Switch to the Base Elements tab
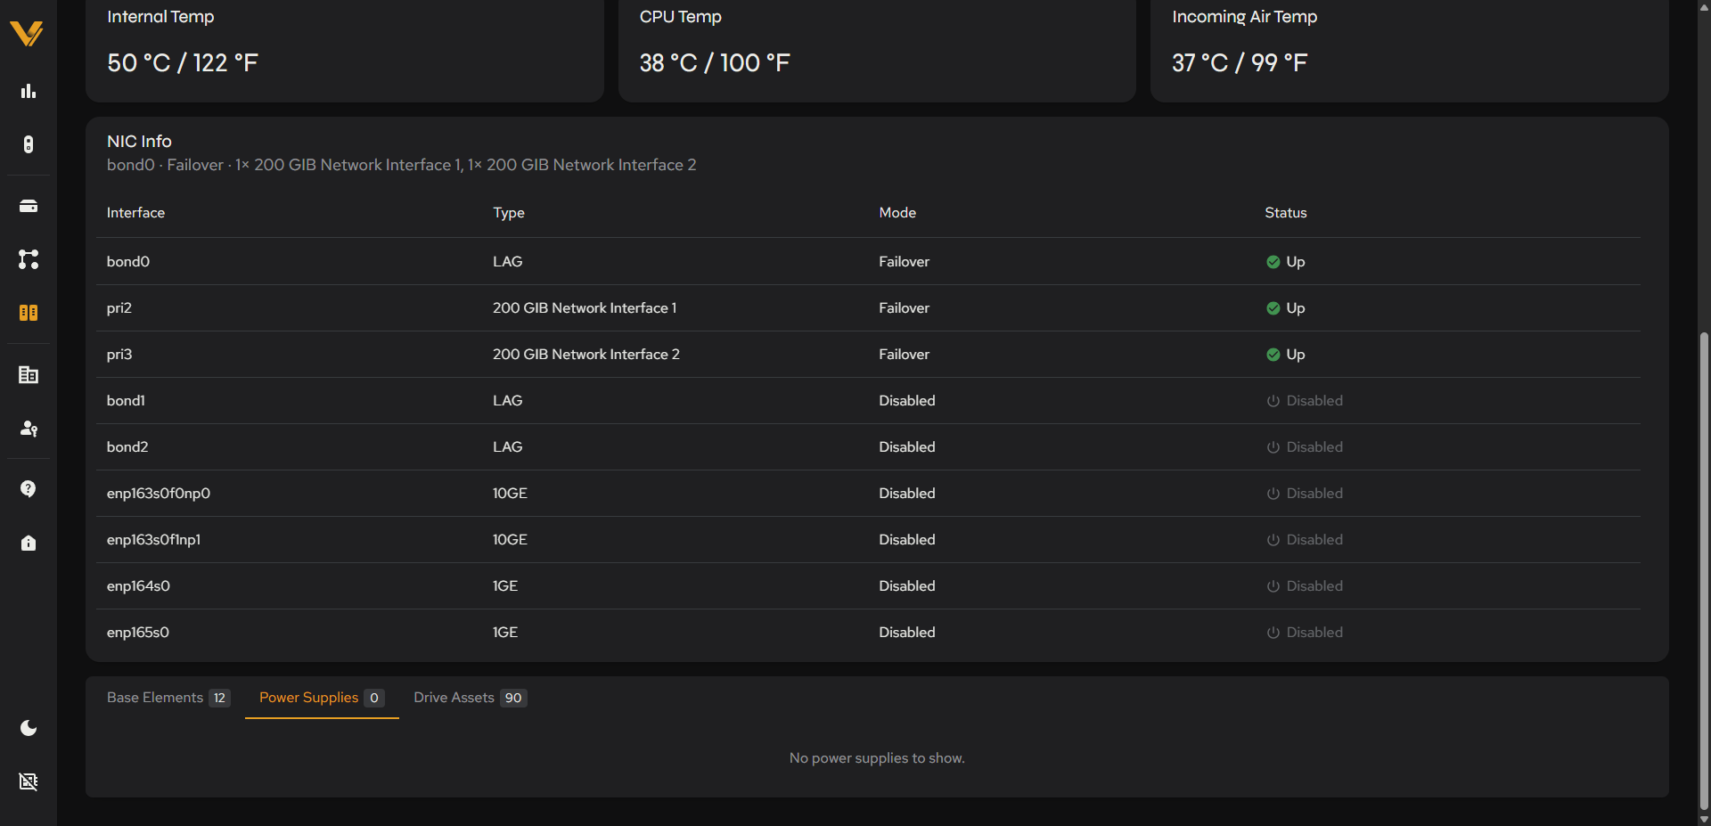Image resolution: width=1711 pixels, height=826 pixels. (168, 698)
